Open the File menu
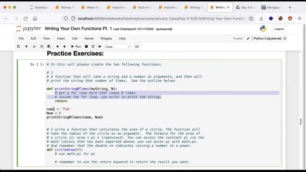306x172 pixels. point(21,39)
